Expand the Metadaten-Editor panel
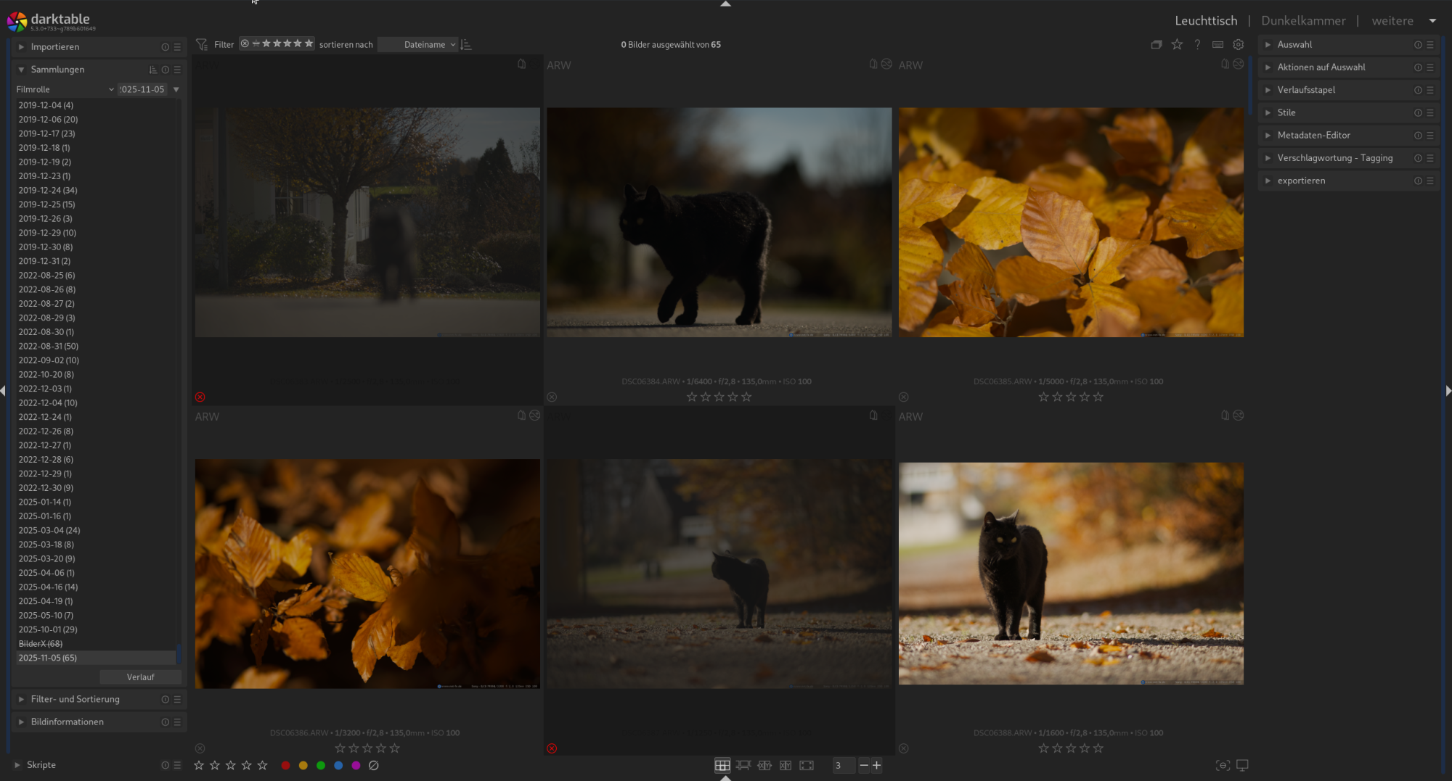 [x=1313, y=136]
